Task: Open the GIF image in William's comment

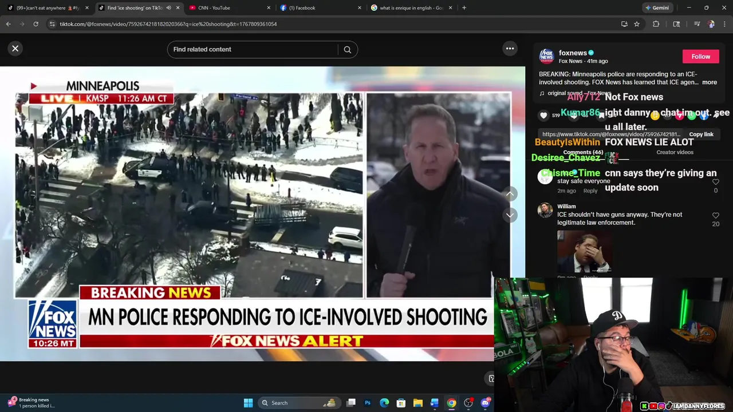Action: (x=584, y=251)
